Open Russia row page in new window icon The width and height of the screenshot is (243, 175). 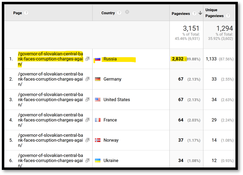(x=88, y=59)
